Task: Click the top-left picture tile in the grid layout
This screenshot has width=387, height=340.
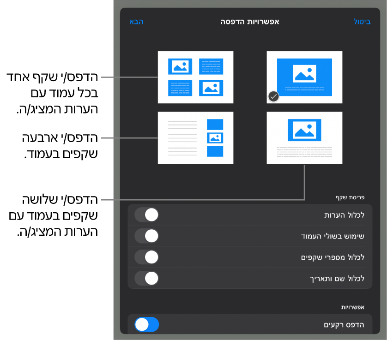Action: (180, 66)
